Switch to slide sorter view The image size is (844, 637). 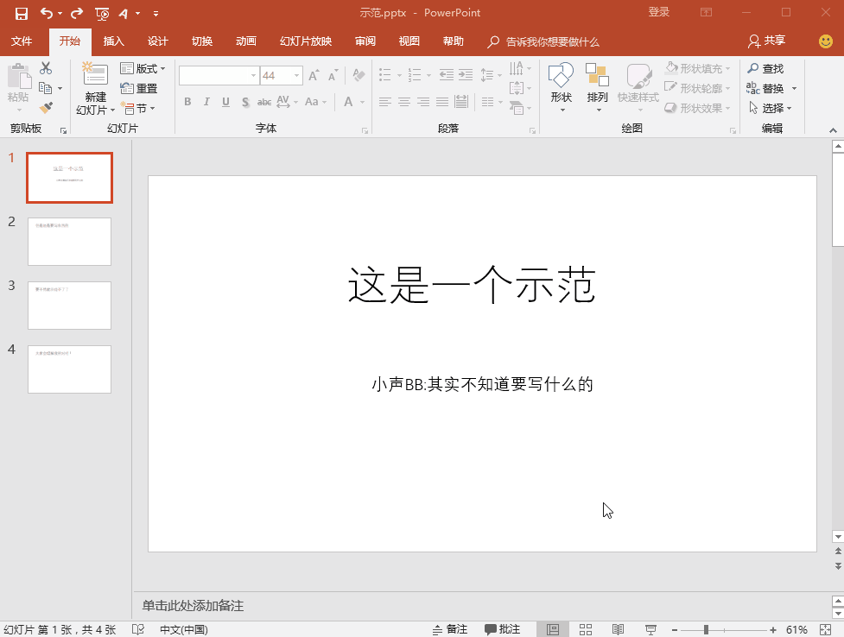[x=586, y=629]
